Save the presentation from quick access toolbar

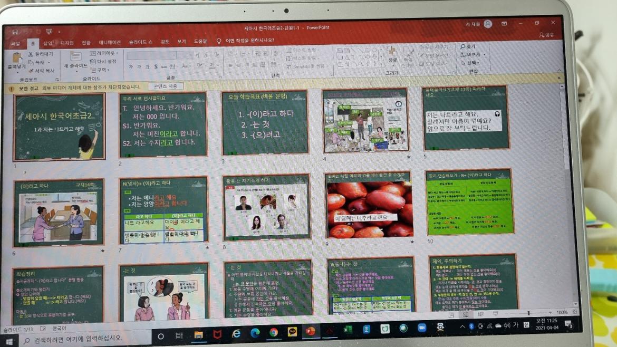(x=15, y=32)
